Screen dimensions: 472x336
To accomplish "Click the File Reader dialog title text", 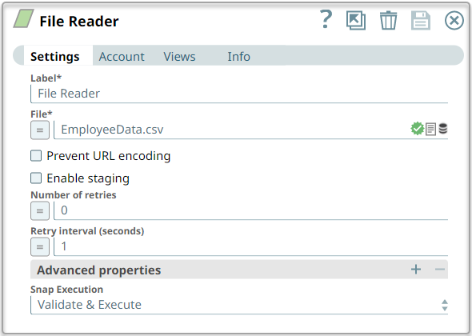I will (79, 22).
